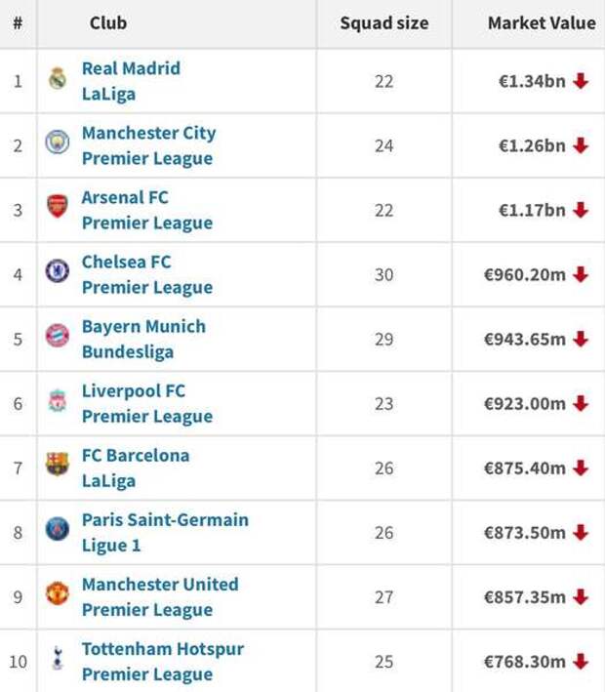This screenshot has height=692, width=605.
Task: Click Real Madrid's €1.34bn market value
Action: pyautogui.click(x=532, y=81)
